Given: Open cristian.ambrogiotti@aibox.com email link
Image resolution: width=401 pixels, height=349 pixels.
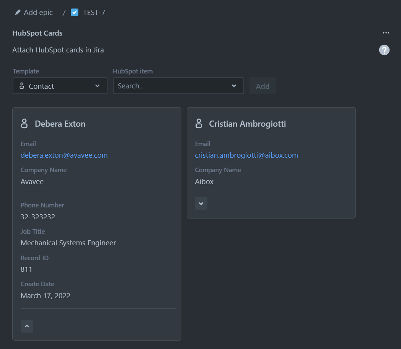Looking at the screenshot, I should (x=246, y=155).
